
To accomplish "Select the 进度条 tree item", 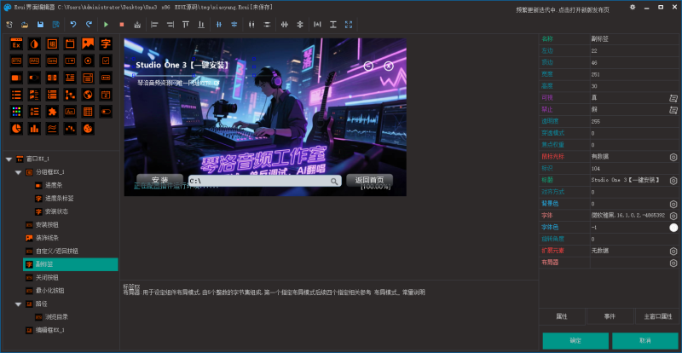I will pyautogui.click(x=54, y=185).
